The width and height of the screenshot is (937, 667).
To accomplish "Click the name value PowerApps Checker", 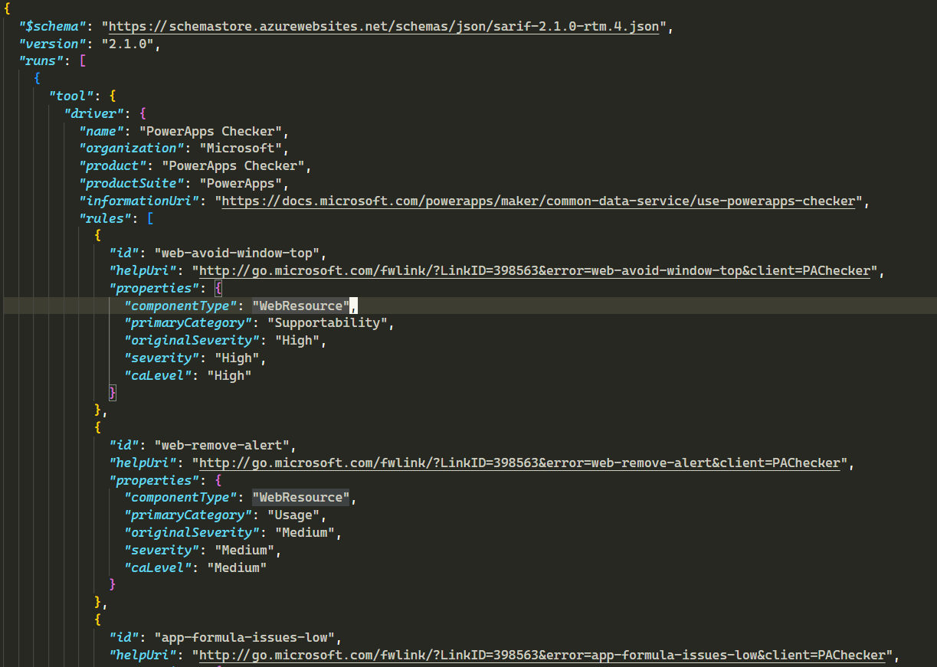I will (x=211, y=130).
